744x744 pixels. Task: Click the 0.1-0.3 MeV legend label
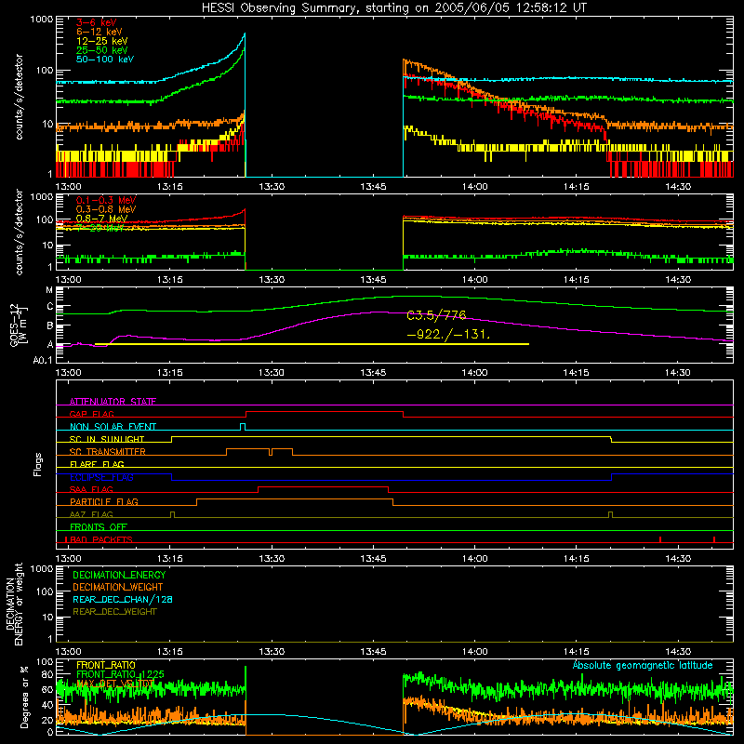[106, 200]
